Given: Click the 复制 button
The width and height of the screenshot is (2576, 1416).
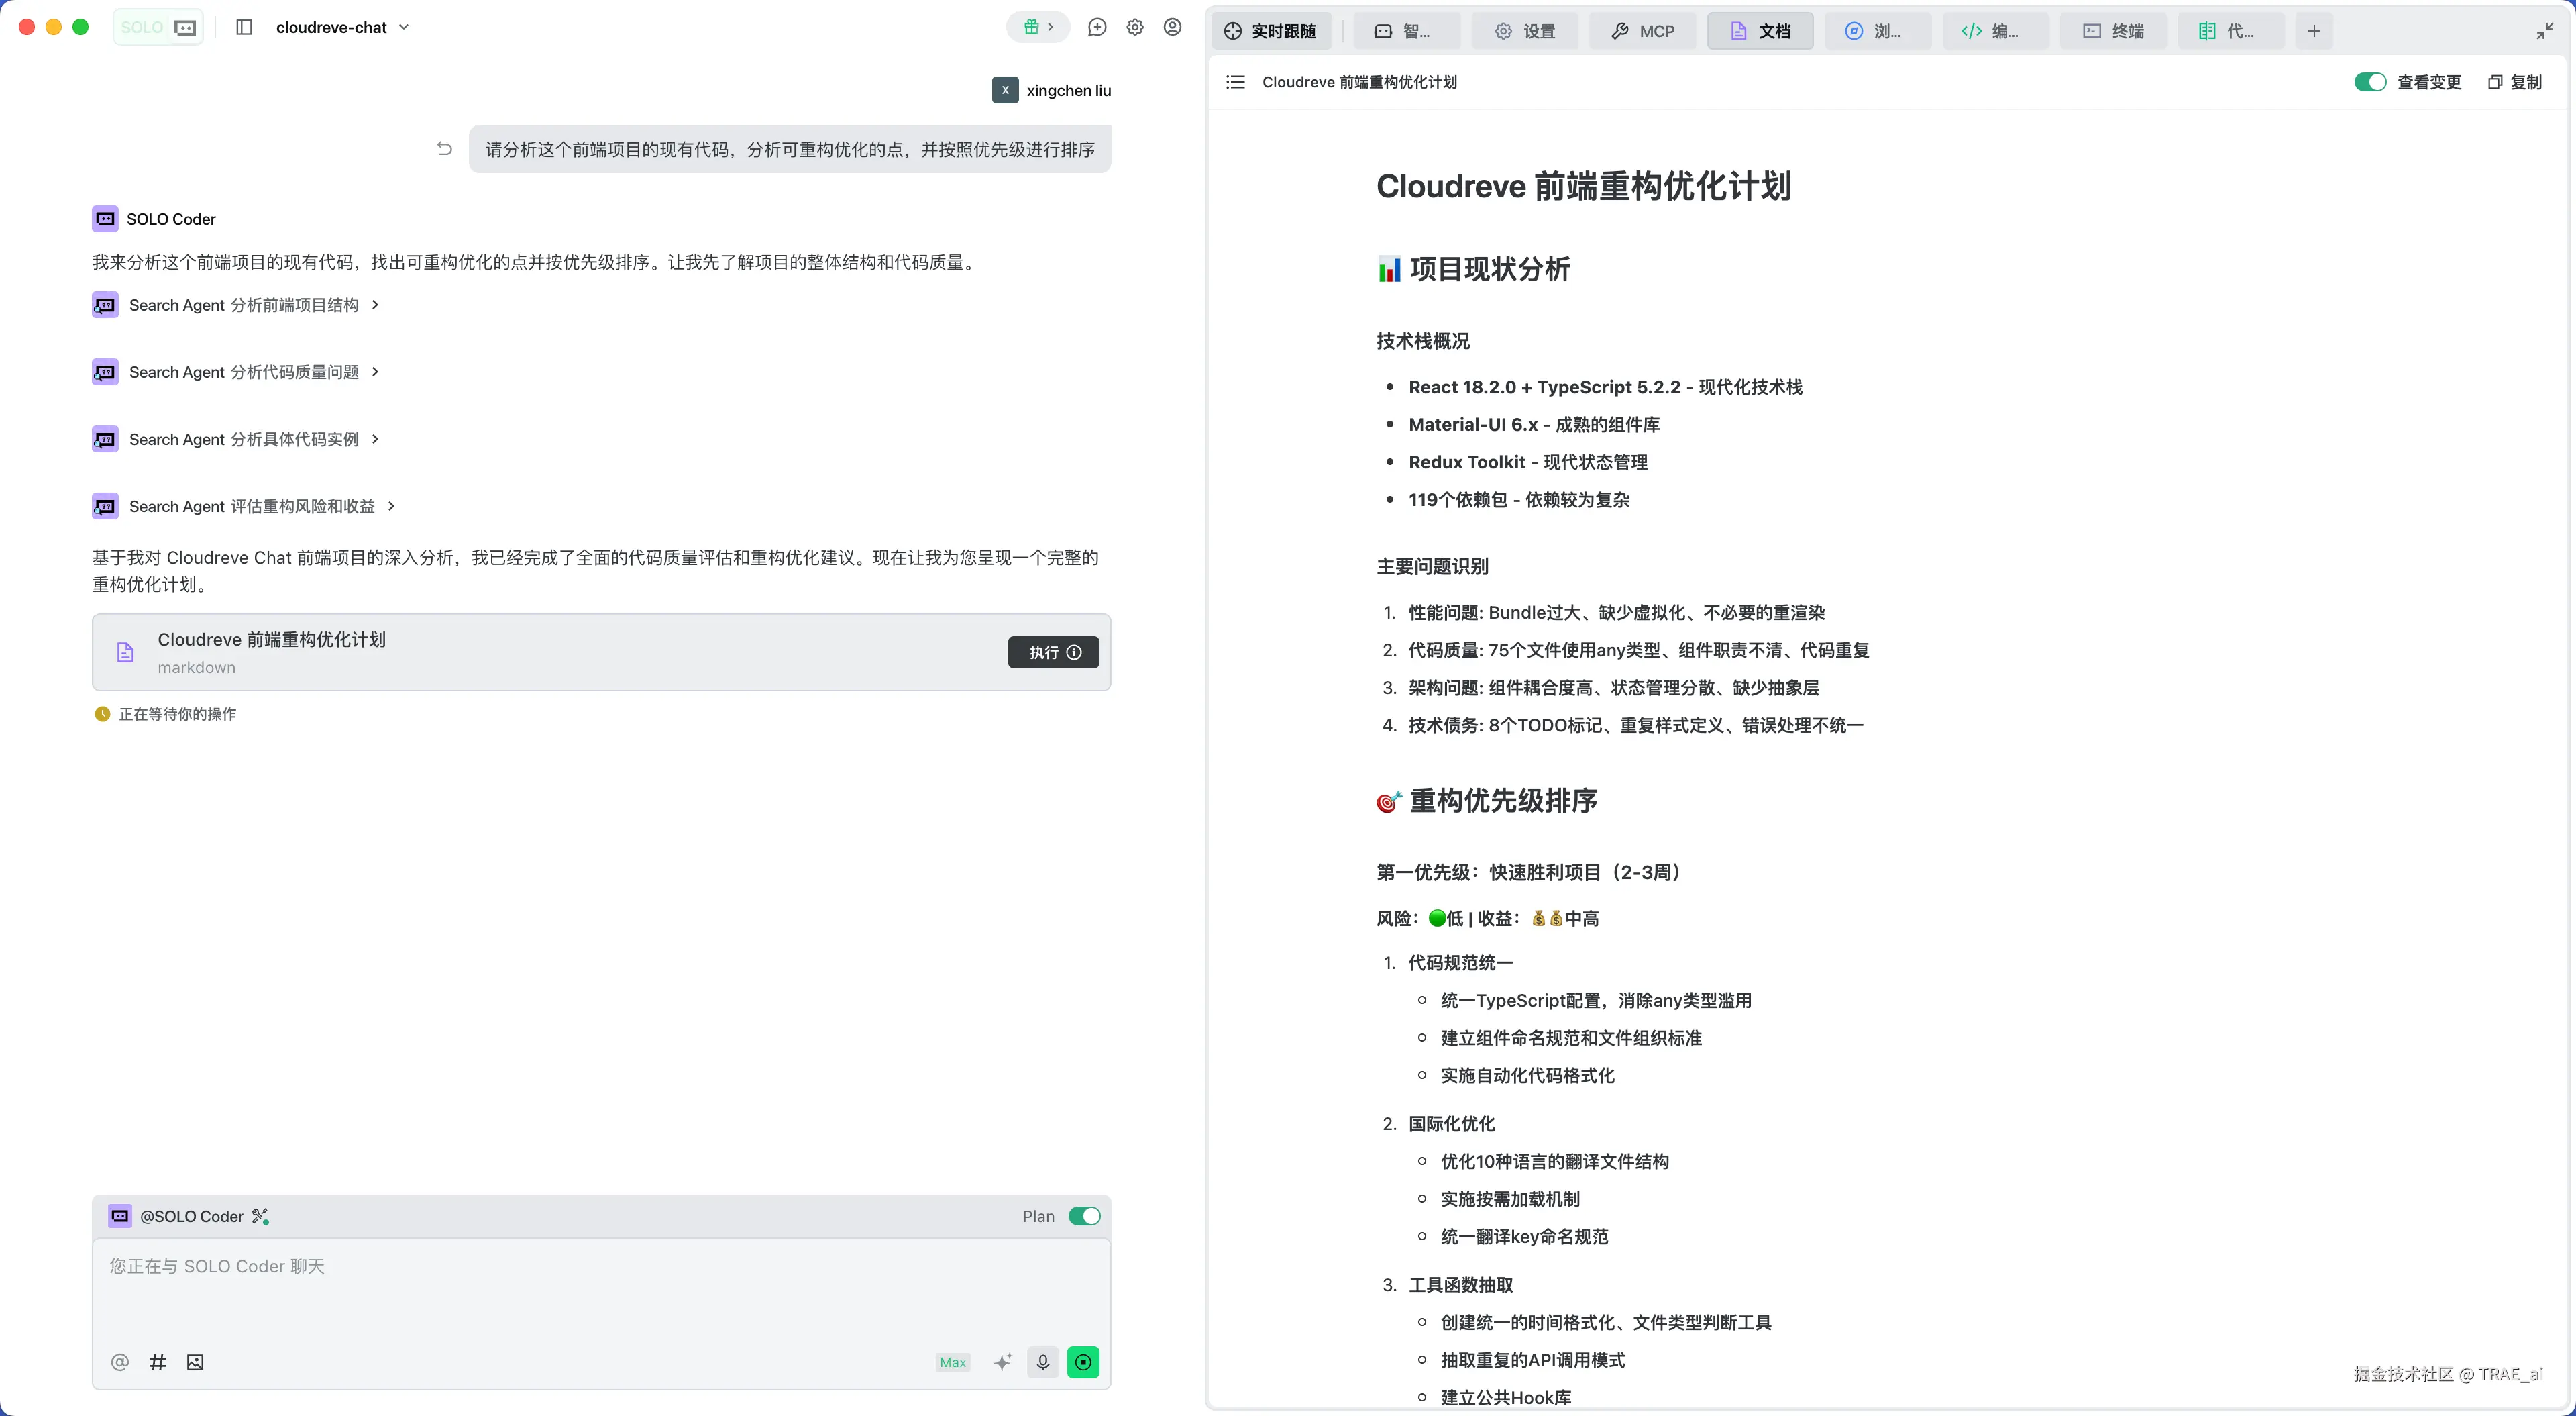Looking at the screenshot, I should click(x=2515, y=82).
